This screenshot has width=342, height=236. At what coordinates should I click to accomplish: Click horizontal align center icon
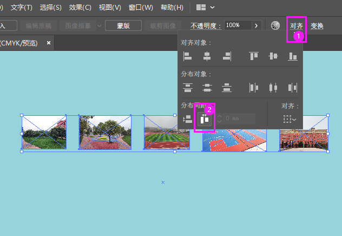(207, 56)
